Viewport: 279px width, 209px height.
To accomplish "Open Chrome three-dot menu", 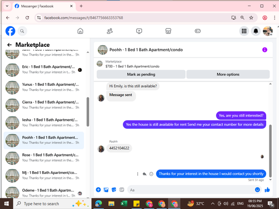I will click(x=275, y=18).
